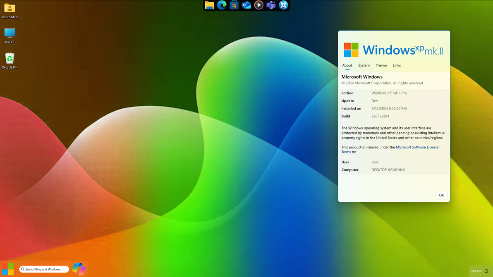Open Outlook from the top dock
This screenshot has height=277, width=493.
(x=246, y=5)
